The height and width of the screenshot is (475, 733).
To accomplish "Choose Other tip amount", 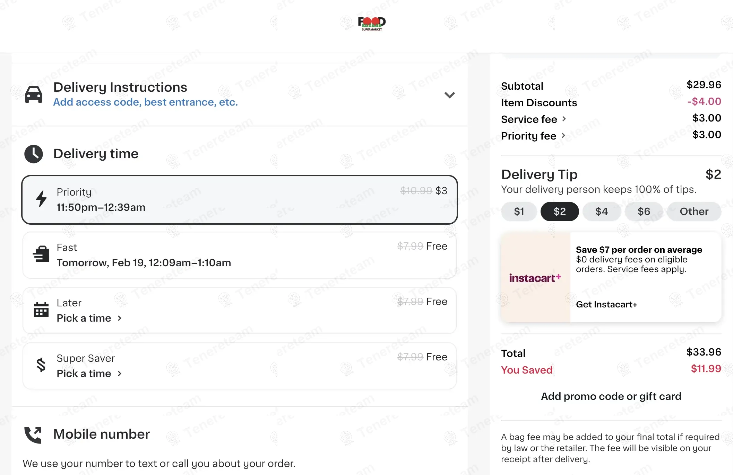I will tap(694, 212).
